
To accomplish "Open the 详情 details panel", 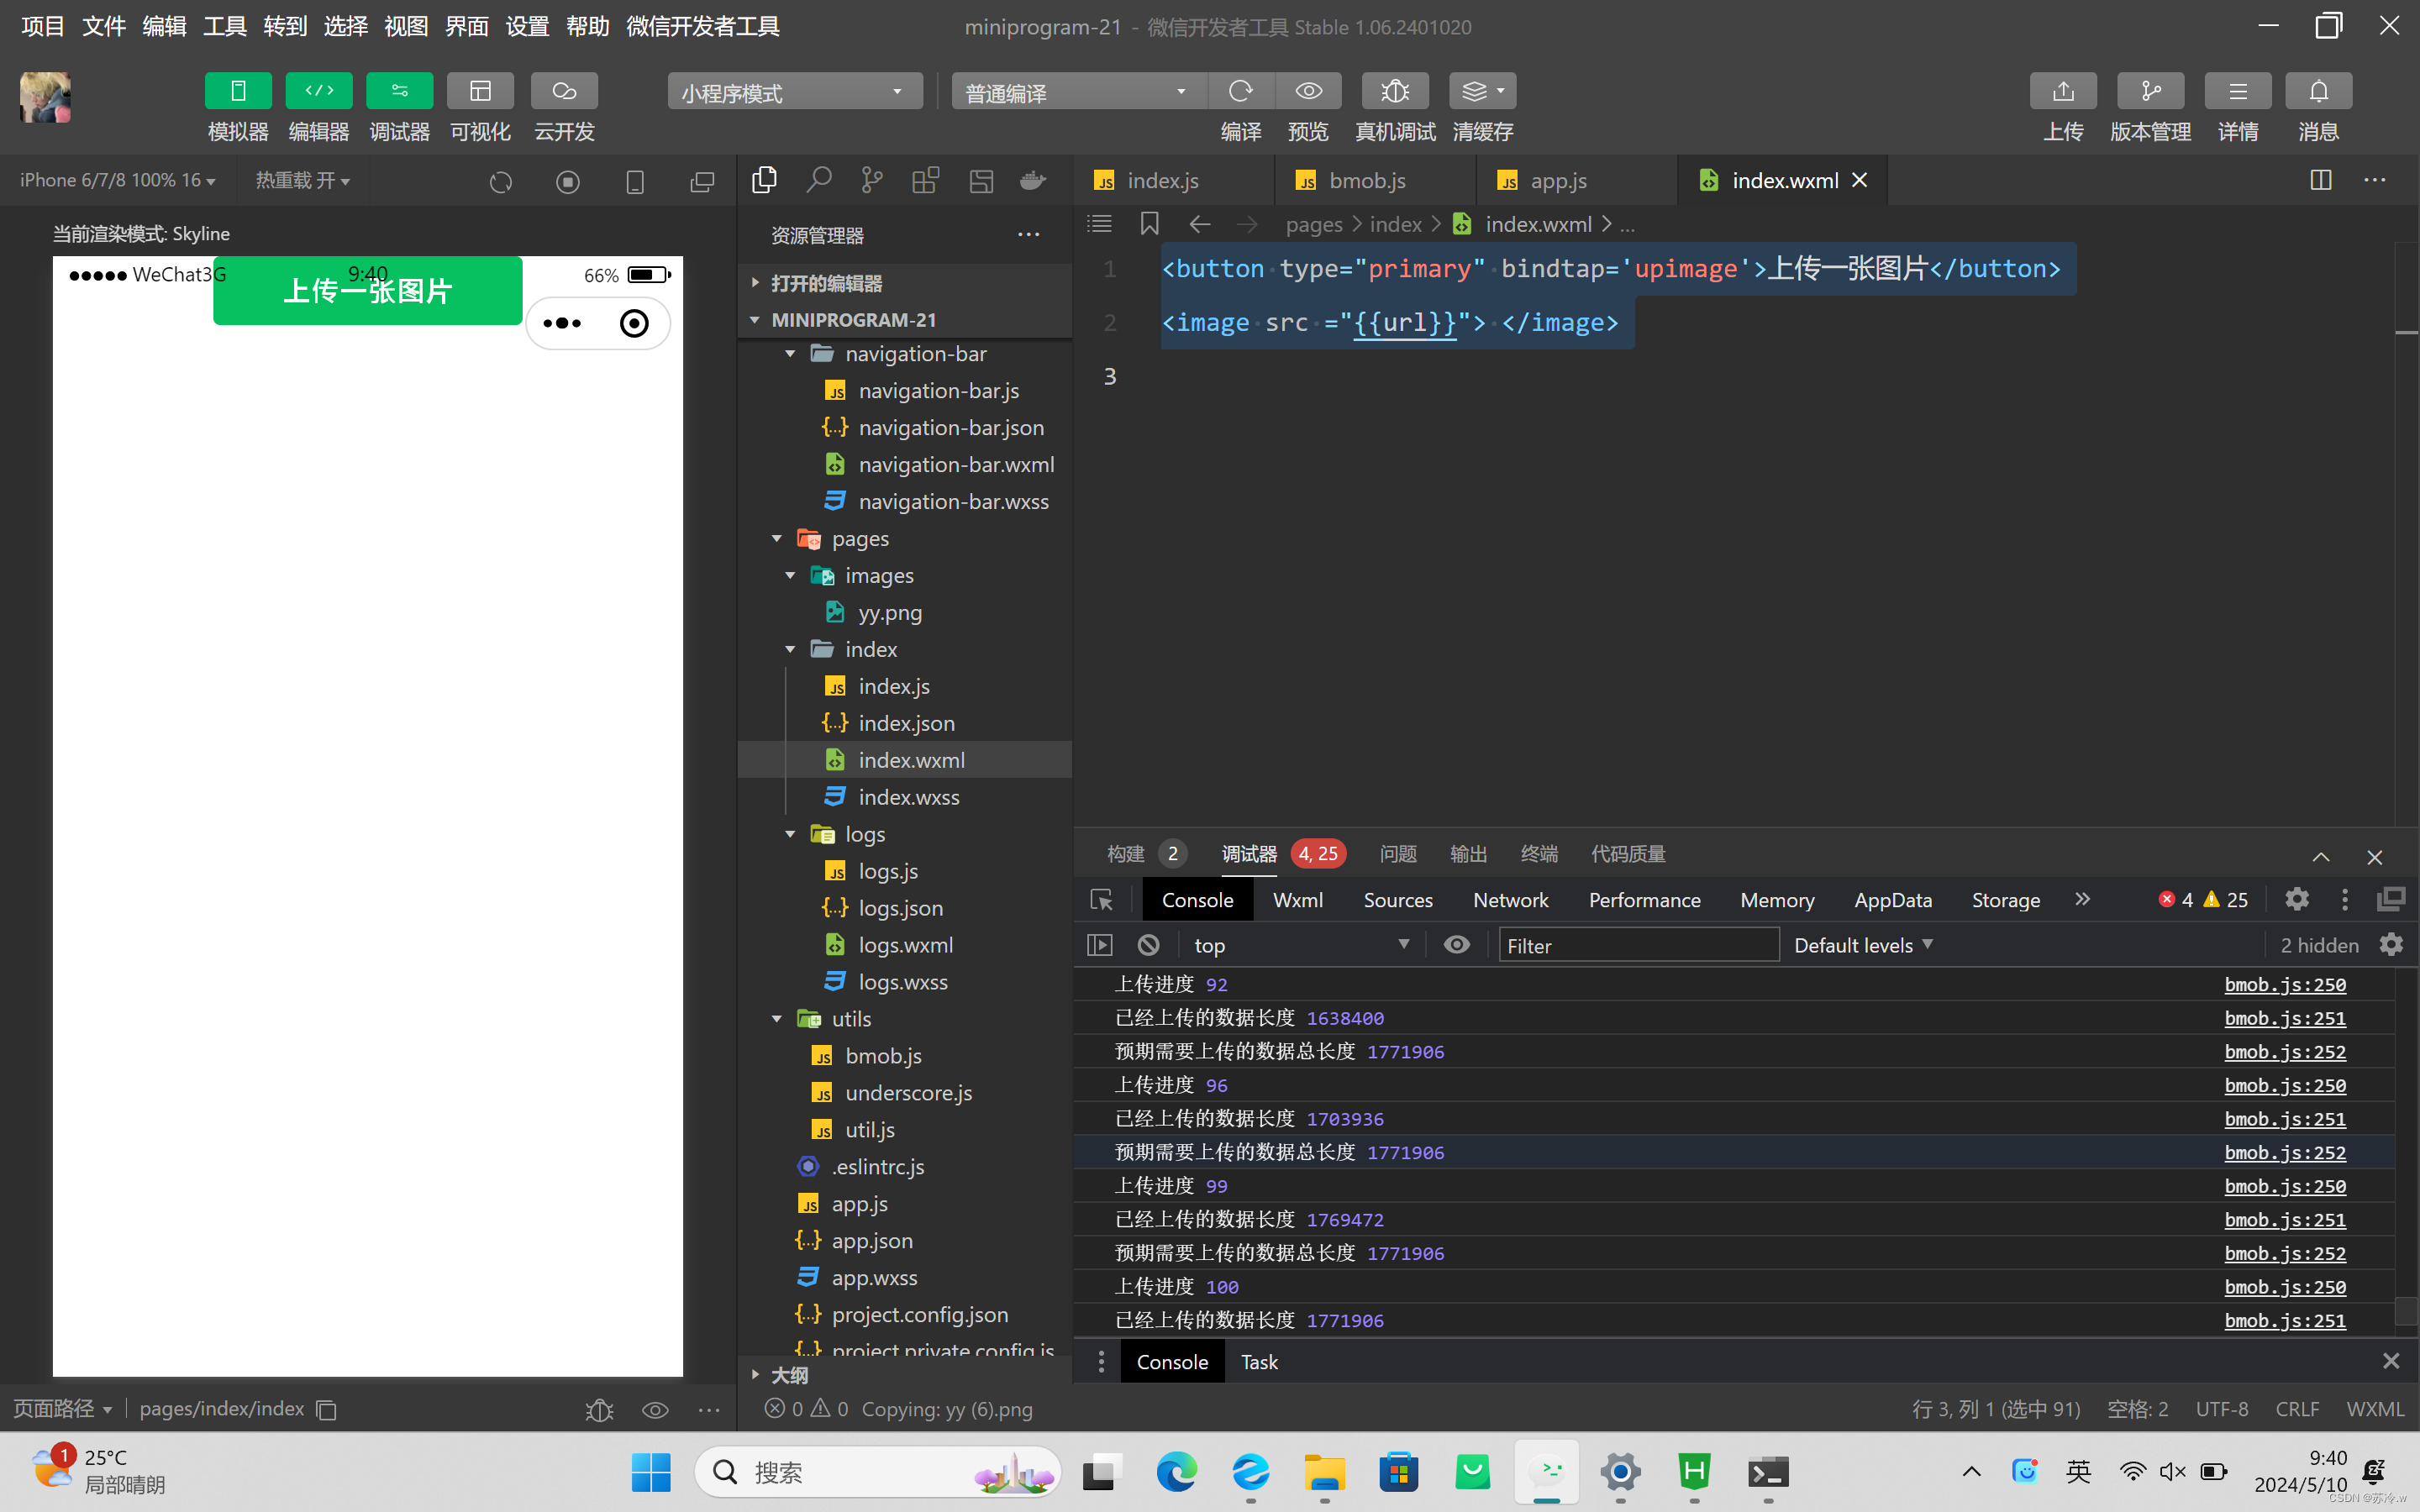I will coord(2238,91).
